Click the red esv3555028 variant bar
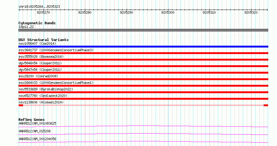 click(x=143, y=60)
